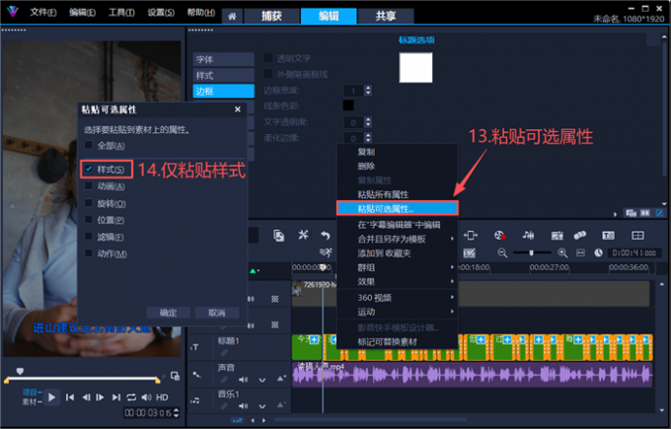The width and height of the screenshot is (671, 429).
Task: Click the 确定 button in the dialog
Action: click(168, 313)
